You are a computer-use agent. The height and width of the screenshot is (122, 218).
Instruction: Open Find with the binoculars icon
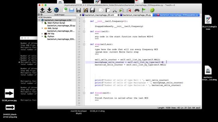pyautogui.click(x=137, y=10)
